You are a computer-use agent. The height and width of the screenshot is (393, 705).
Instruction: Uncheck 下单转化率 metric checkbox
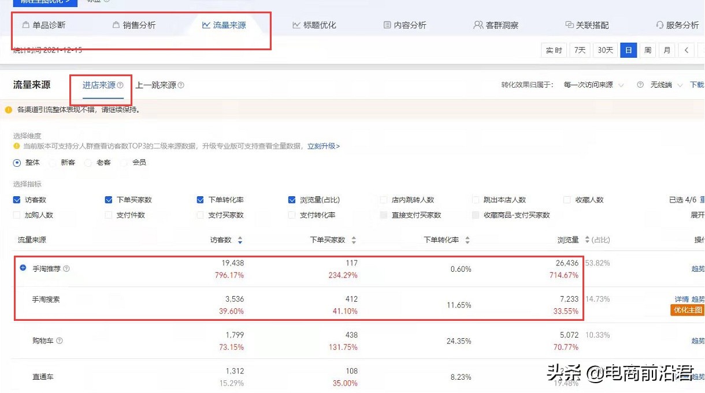tap(201, 200)
